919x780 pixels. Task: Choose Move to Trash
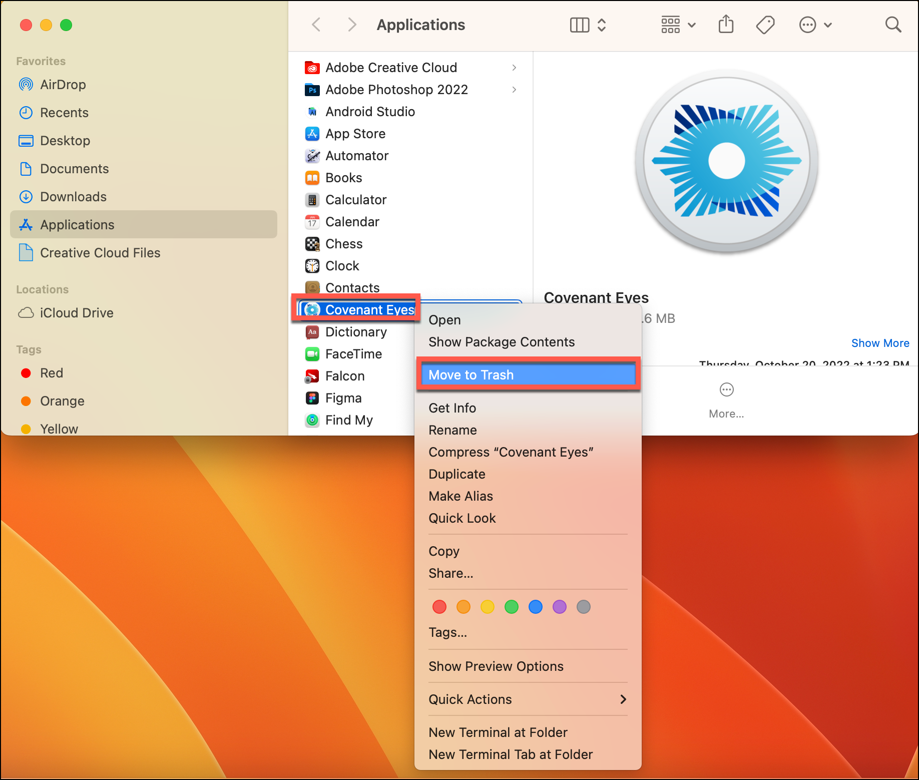click(x=528, y=375)
